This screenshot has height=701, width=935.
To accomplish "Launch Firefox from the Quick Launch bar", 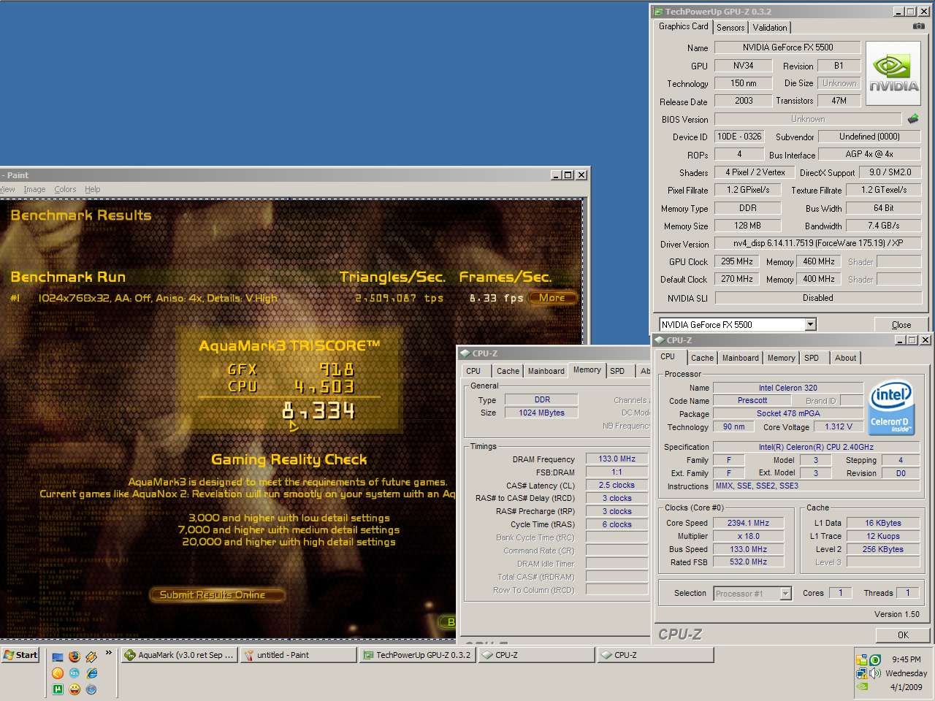I will (x=75, y=656).
